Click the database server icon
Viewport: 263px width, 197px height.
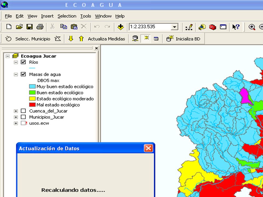(x=135, y=39)
